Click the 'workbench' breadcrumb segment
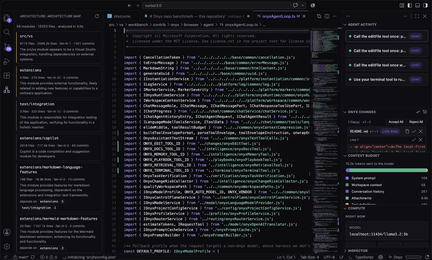Viewport: 432px width, 260px height. (138, 25)
